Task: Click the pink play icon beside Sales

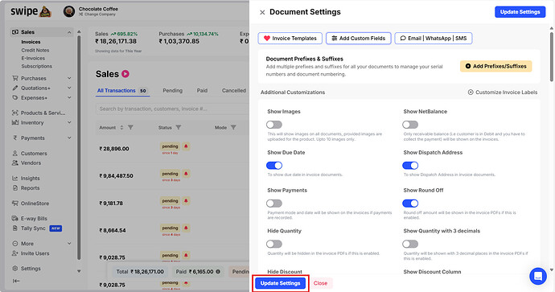Action: click(x=125, y=74)
